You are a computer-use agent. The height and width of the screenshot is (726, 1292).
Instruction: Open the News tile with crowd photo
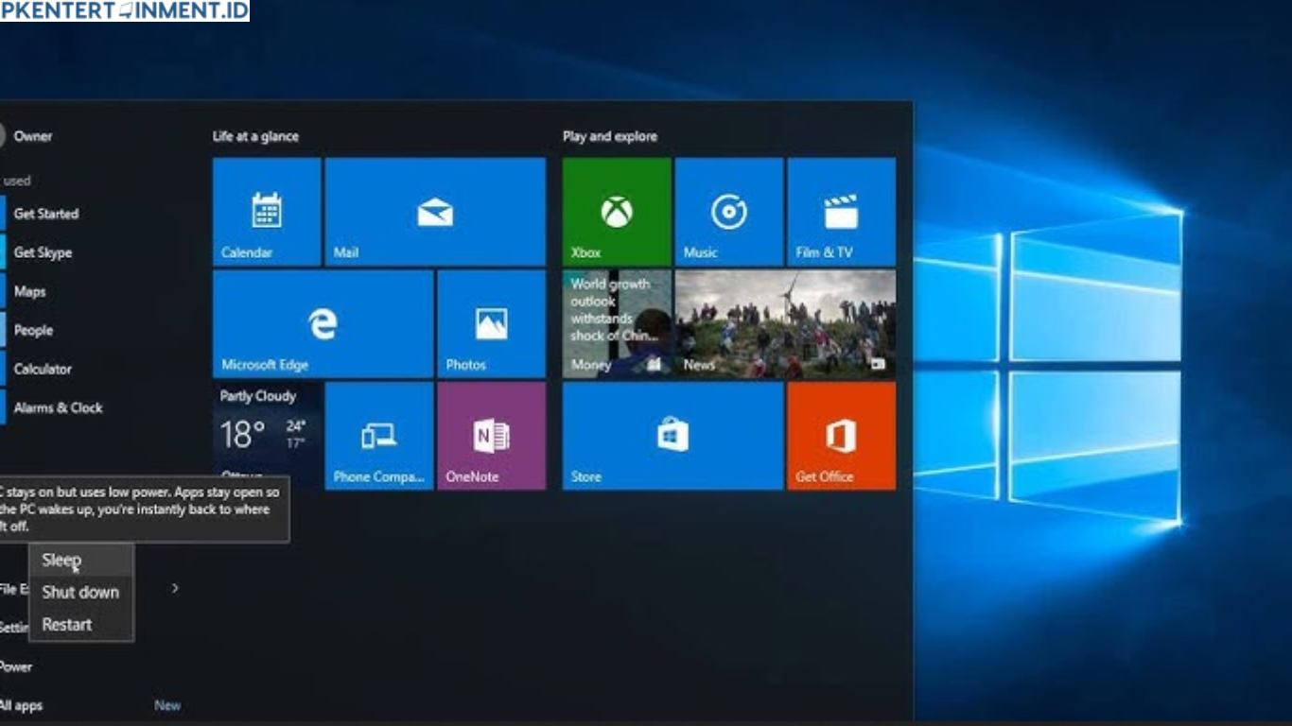(x=785, y=324)
